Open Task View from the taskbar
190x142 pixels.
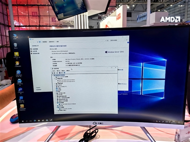[x=31, y=121]
